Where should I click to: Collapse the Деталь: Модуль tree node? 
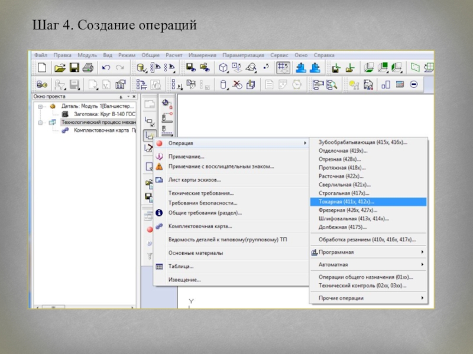pos(39,106)
